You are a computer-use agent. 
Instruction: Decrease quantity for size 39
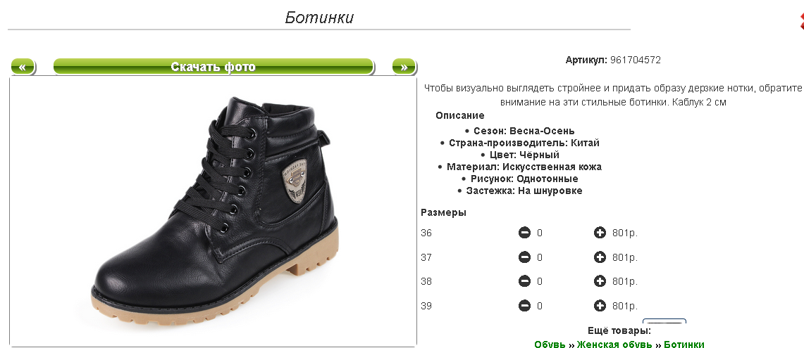(524, 306)
